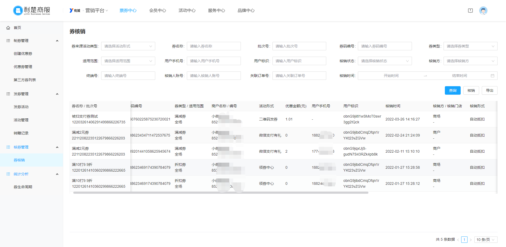Screen dimensions: 506x247
Task: Click the calendar icon in 核销时间
Action: pos(492,76)
